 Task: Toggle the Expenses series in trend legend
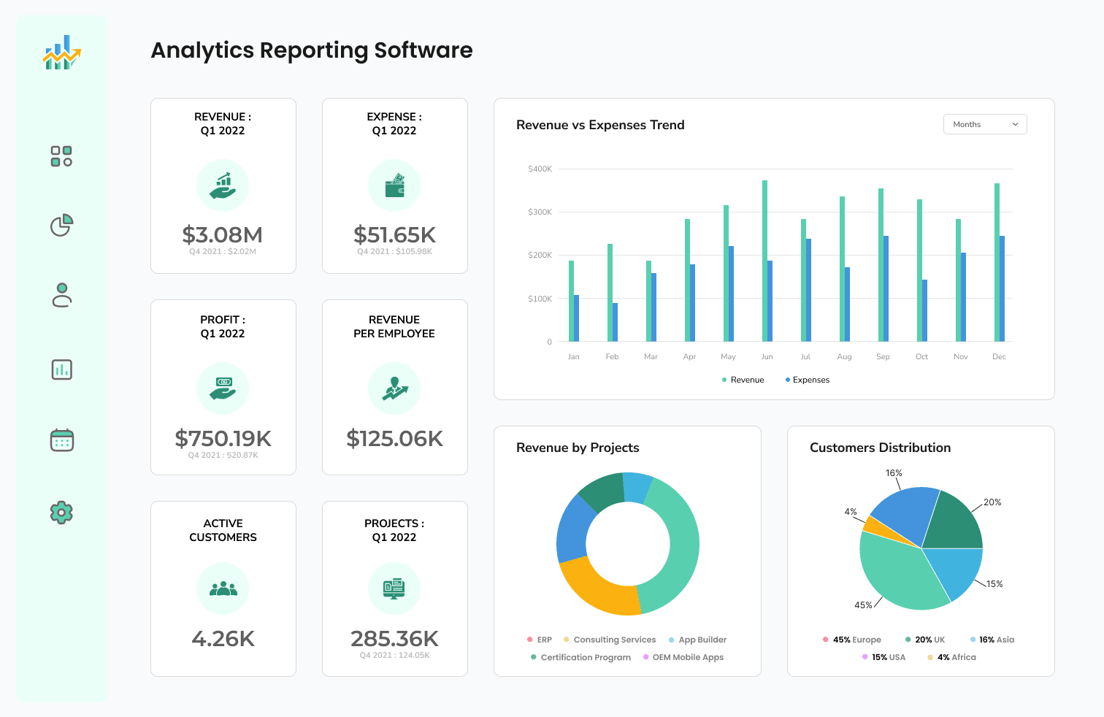[x=808, y=380]
